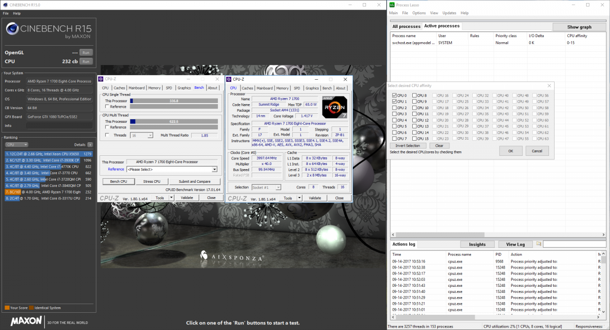610x330 pixels.
Task: Click the Stress CPU button
Action: coord(151,181)
